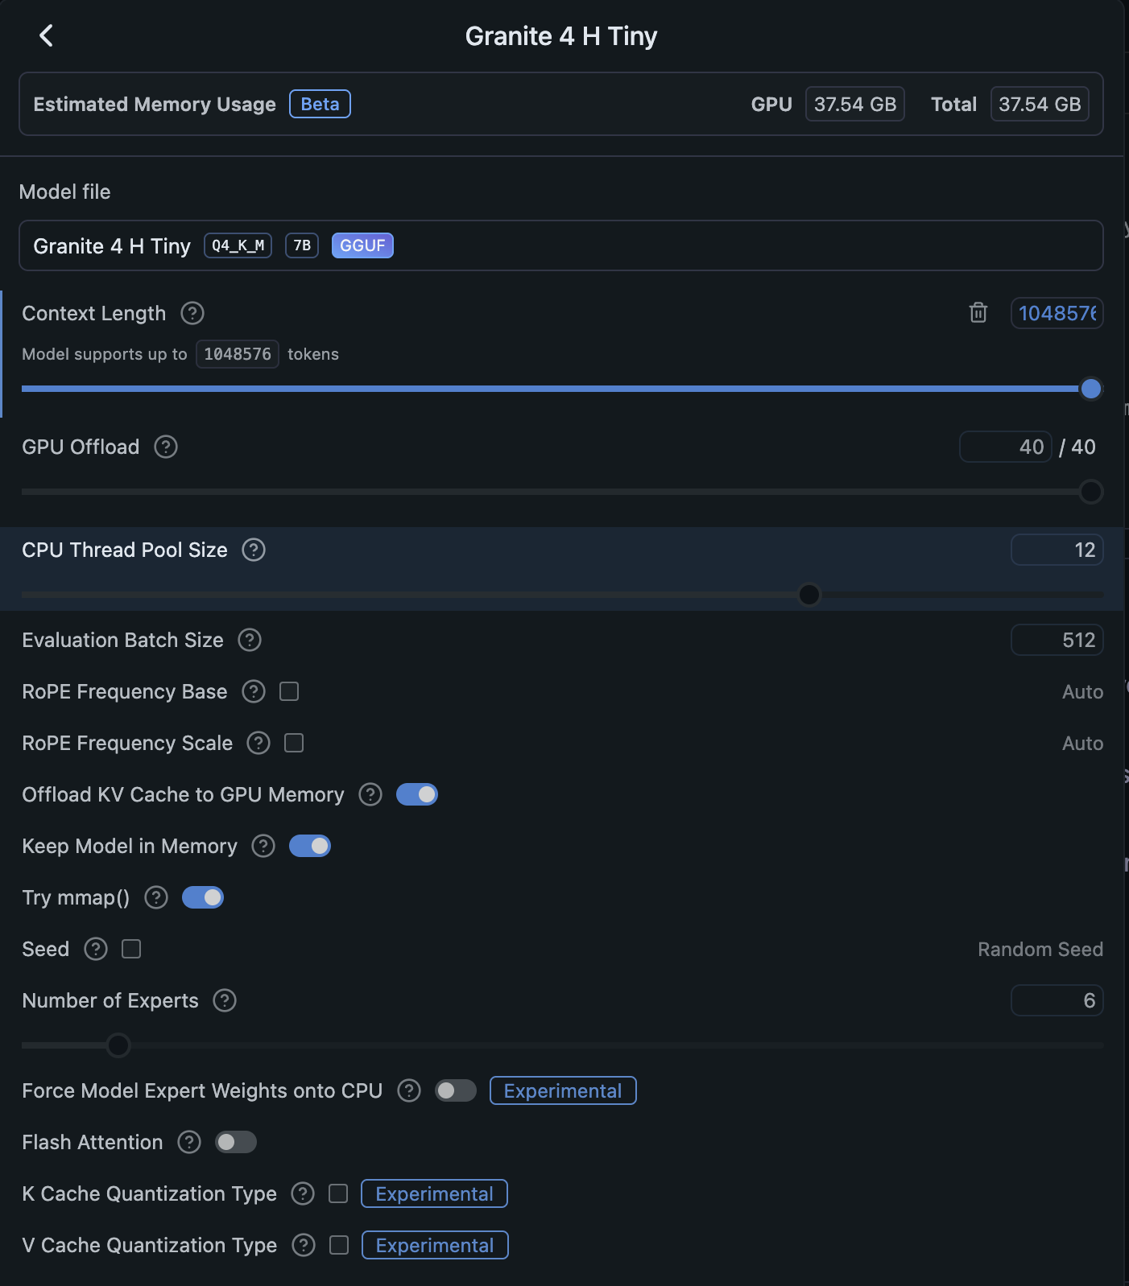The width and height of the screenshot is (1129, 1286).
Task: Click the Context Length value field
Action: tap(1057, 313)
